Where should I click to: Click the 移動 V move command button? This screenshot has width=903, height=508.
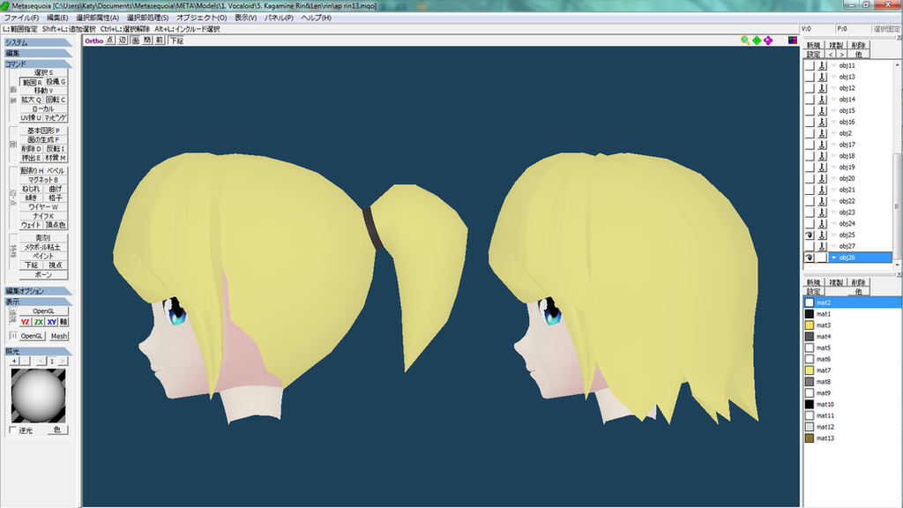point(43,91)
